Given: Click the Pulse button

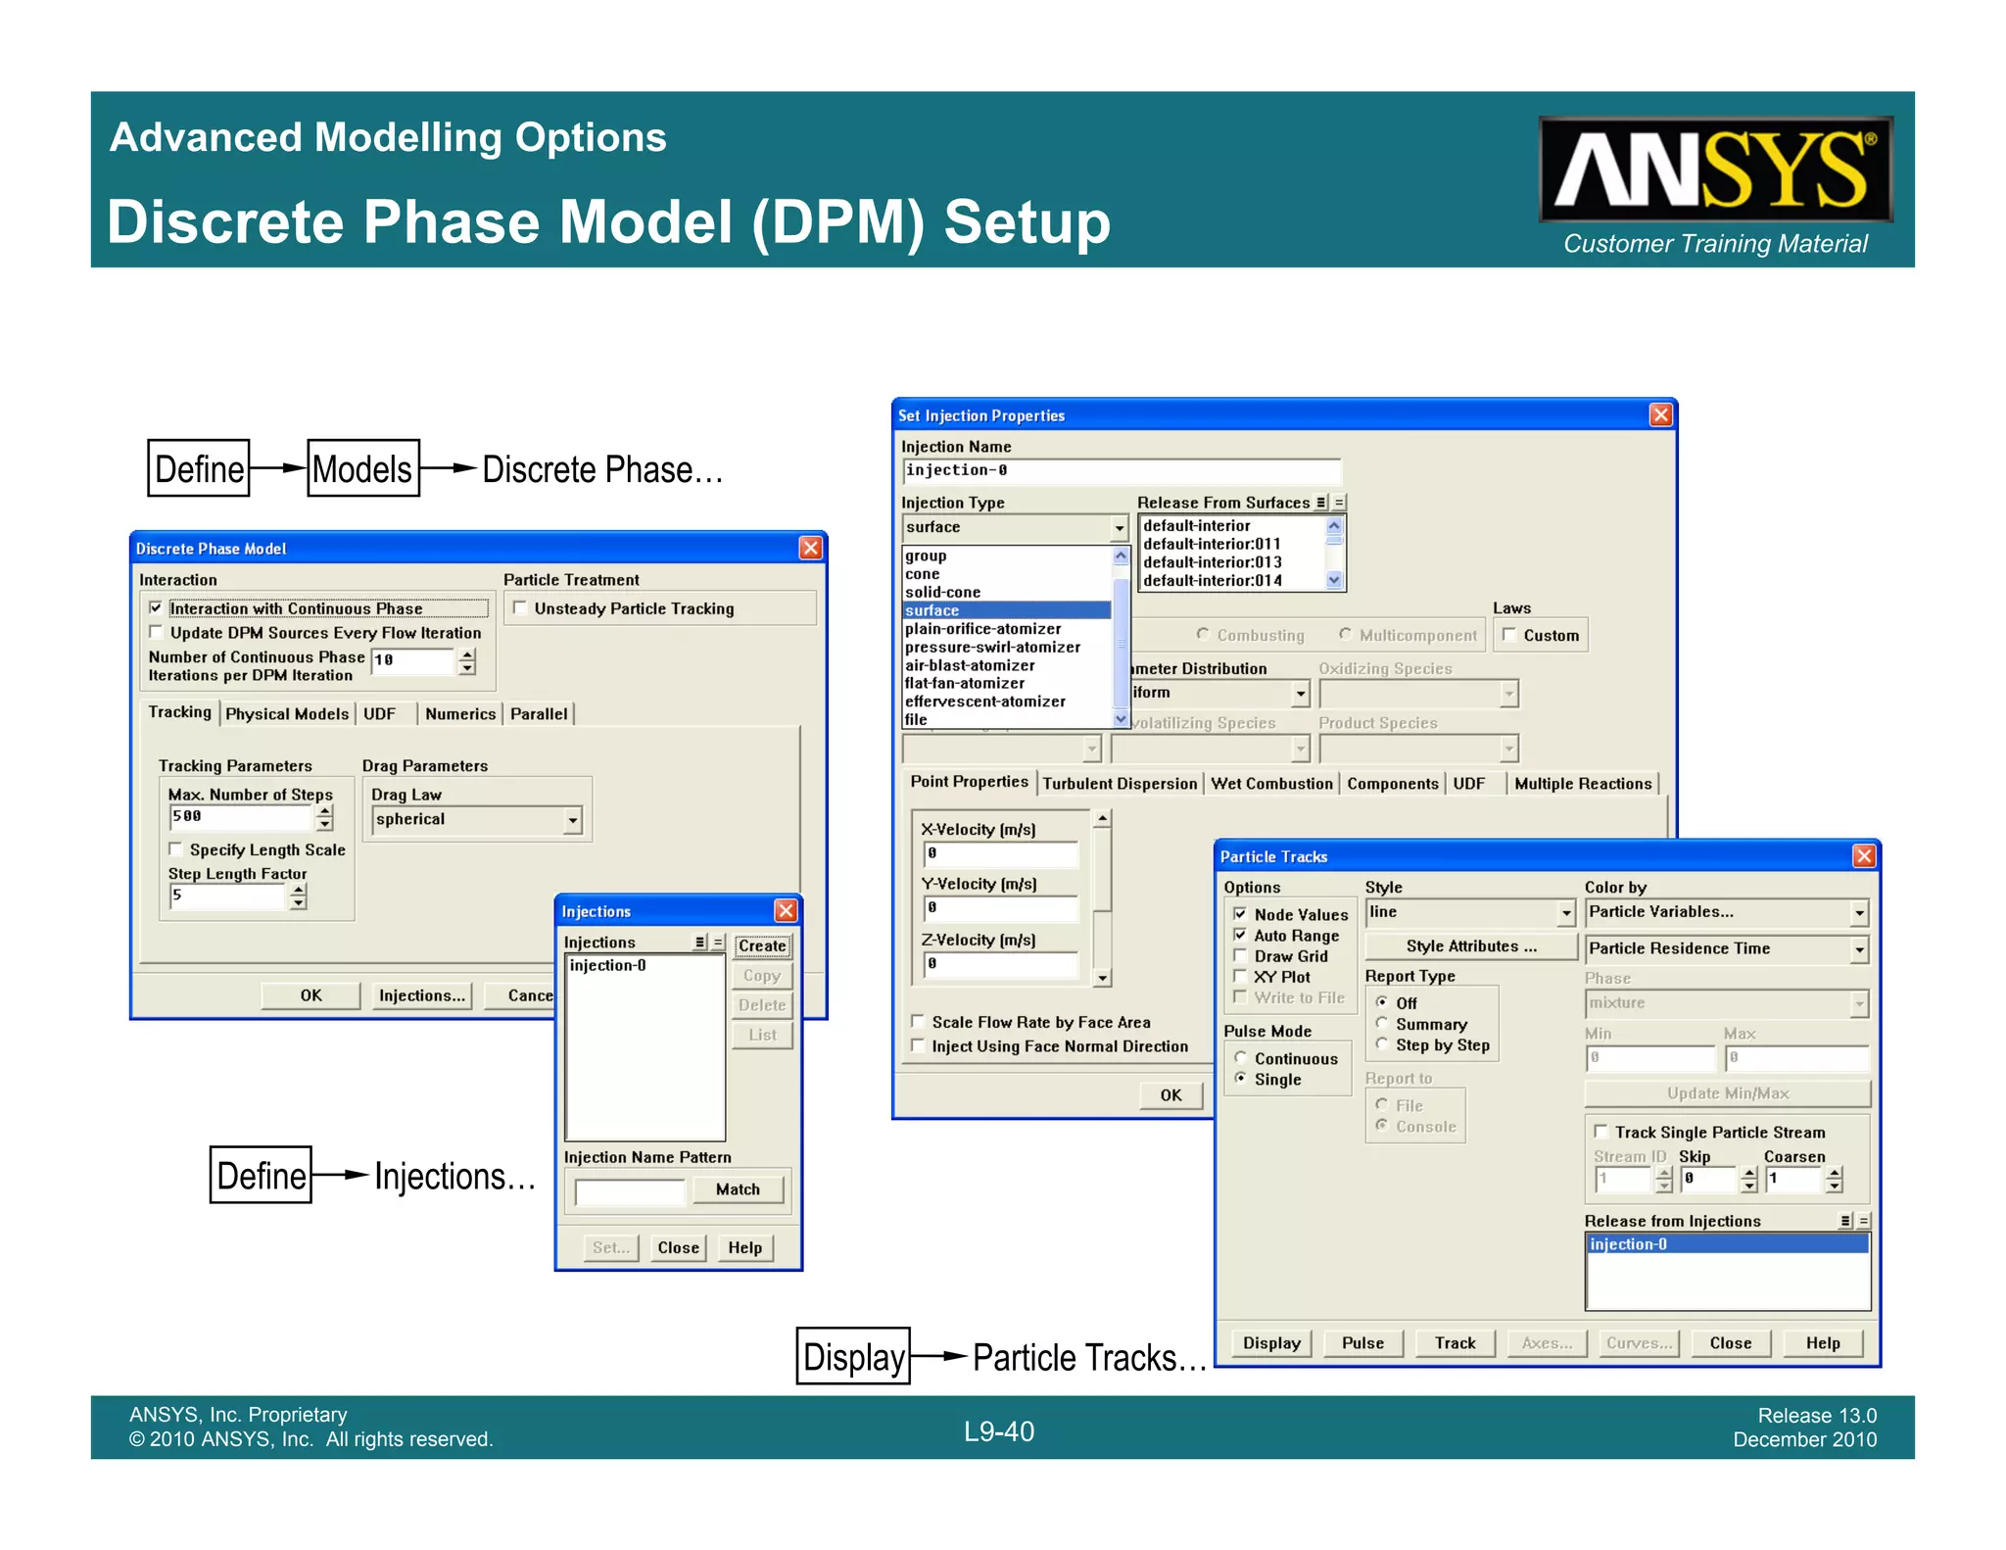Looking at the screenshot, I should coord(1362,1343).
